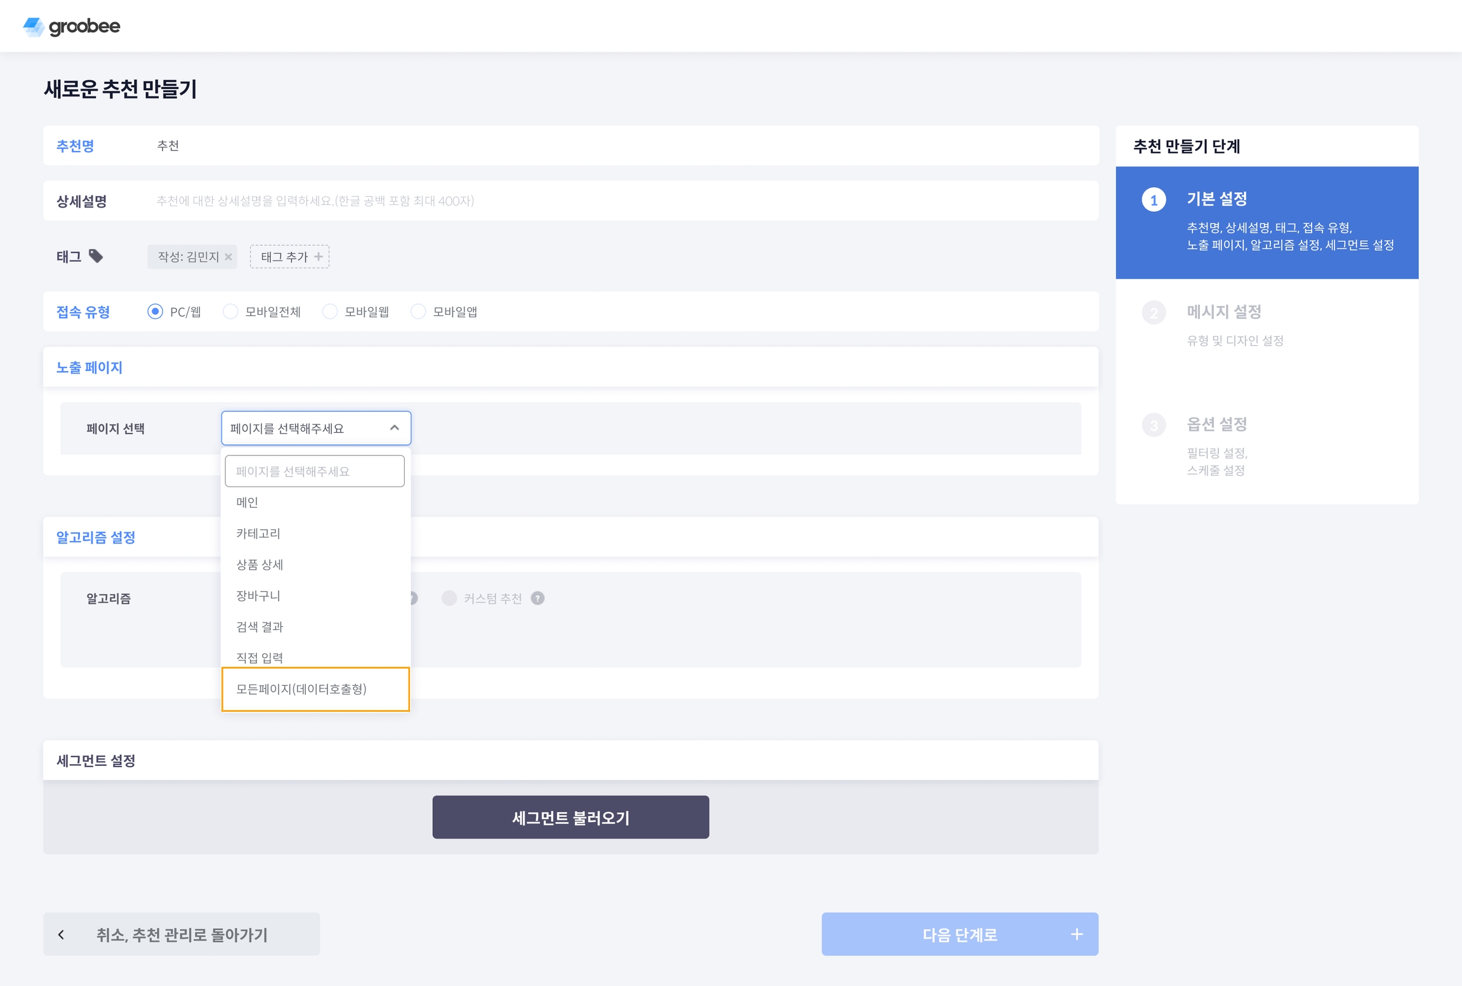
Task: Select 상품 상세 from page list
Action: (260, 565)
